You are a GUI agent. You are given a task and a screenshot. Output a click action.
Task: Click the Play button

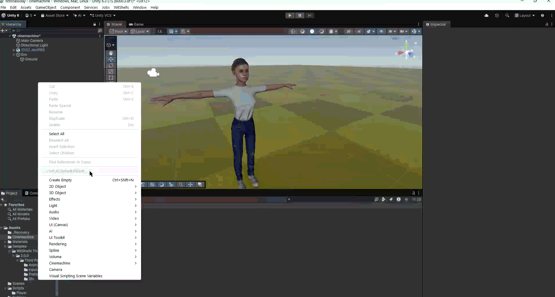point(290,15)
